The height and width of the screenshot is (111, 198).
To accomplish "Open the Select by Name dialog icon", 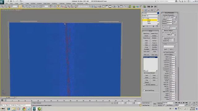I will tap(24, 6).
